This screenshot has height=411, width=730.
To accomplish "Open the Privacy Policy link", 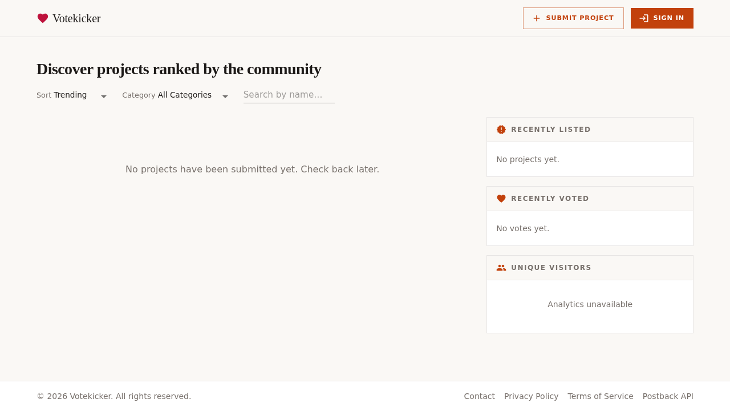I will pos(532,396).
